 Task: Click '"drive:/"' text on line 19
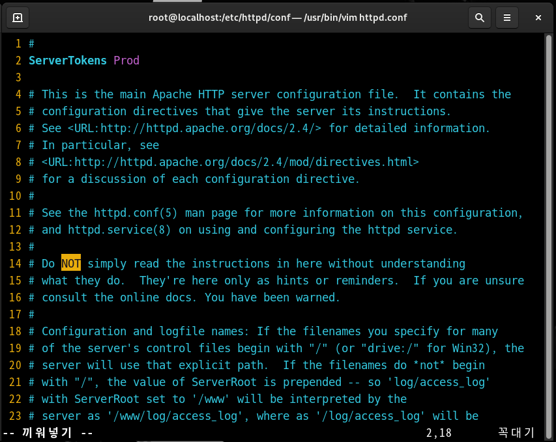pos(390,348)
